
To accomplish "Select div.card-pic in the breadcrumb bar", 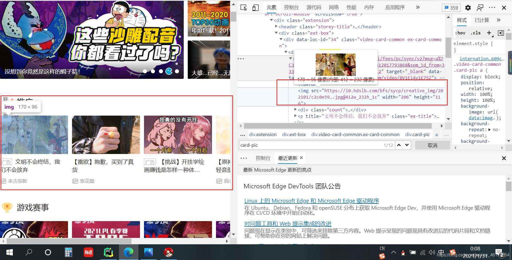I will point(417,135).
